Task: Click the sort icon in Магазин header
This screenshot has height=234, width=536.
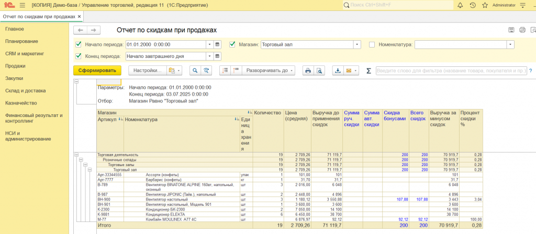Action: 250,113
